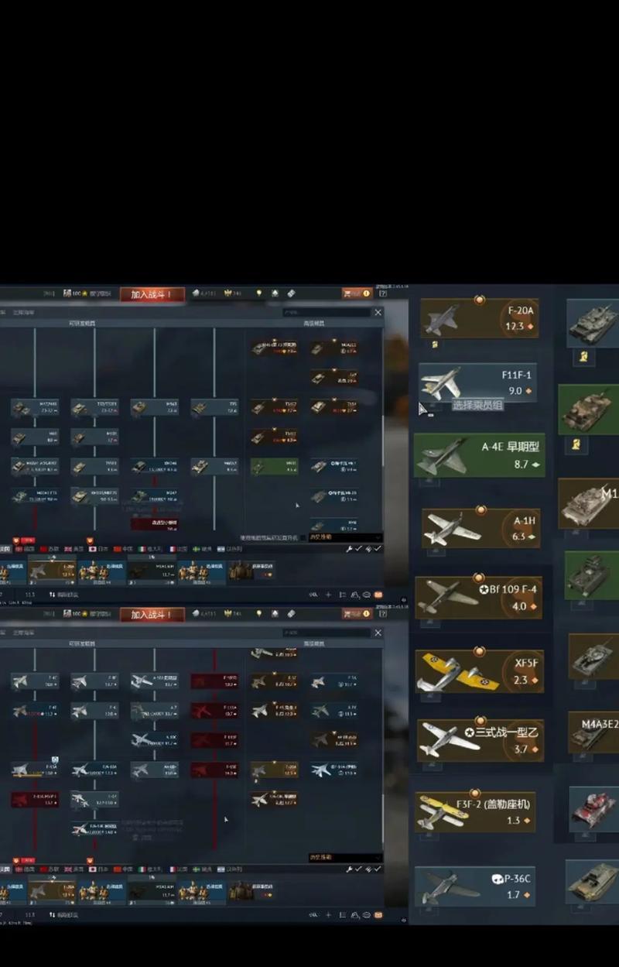This screenshot has height=967, width=619.
Task: Toggle the first checkmark beside wrench under aircraft tree
Action: click(359, 869)
